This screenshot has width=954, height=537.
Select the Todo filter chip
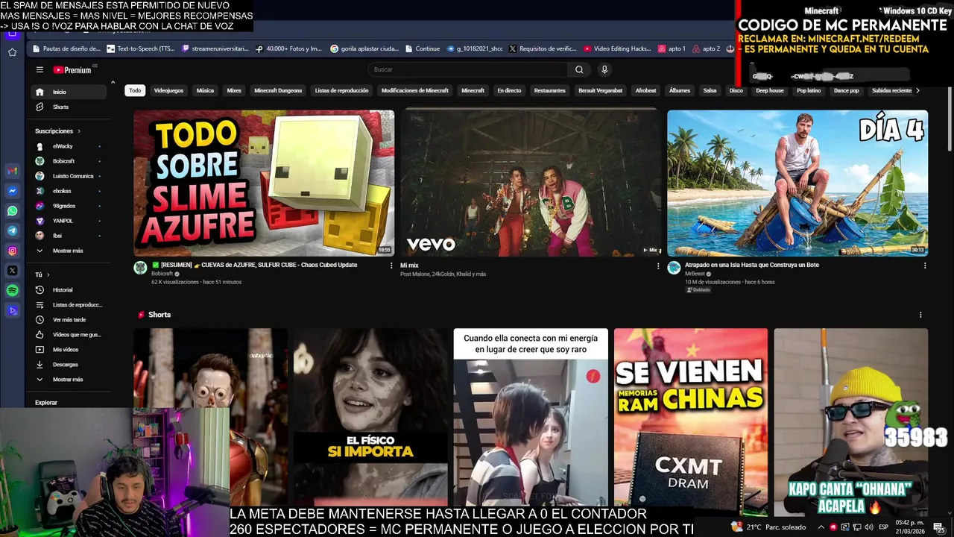(135, 90)
